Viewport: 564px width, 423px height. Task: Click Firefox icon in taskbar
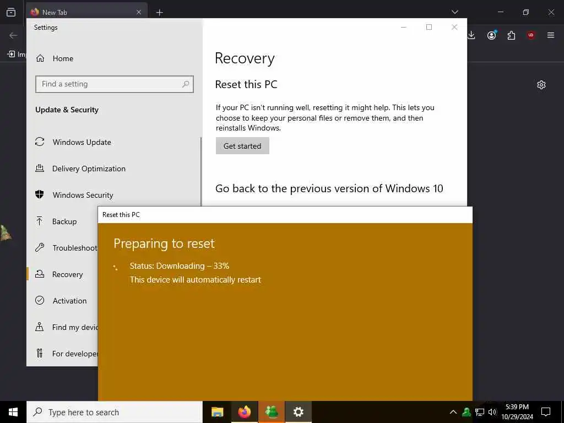(x=244, y=412)
